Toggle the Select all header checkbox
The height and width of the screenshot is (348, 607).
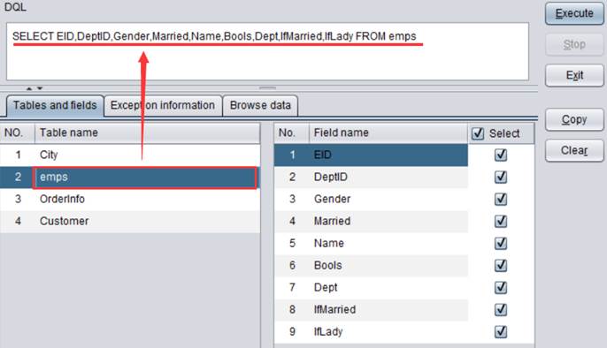coord(478,133)
